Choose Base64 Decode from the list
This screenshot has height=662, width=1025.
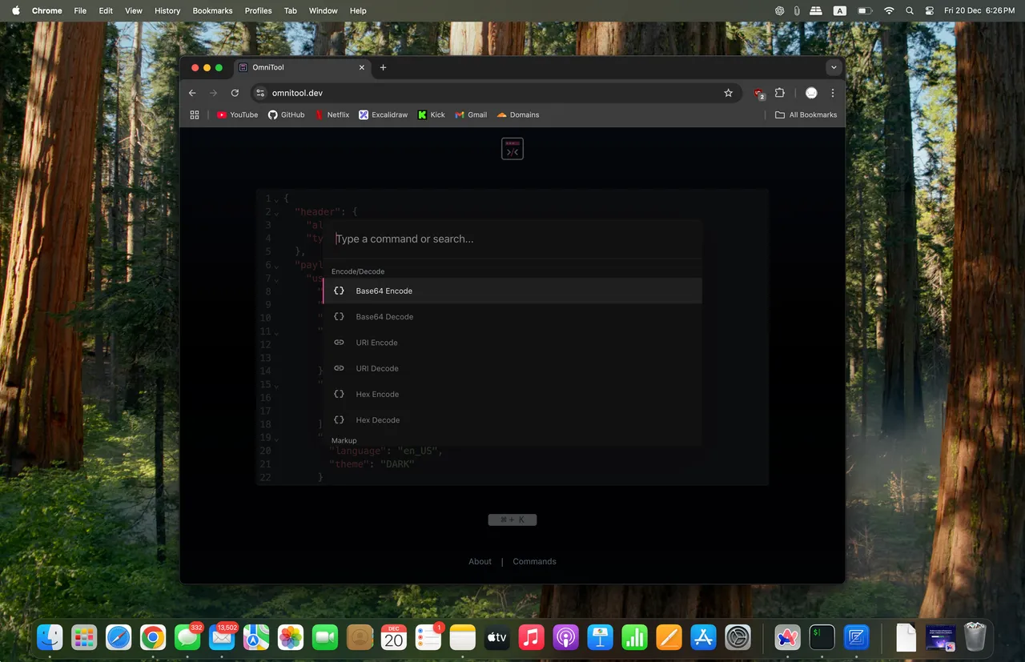click(x=384, y=317)
